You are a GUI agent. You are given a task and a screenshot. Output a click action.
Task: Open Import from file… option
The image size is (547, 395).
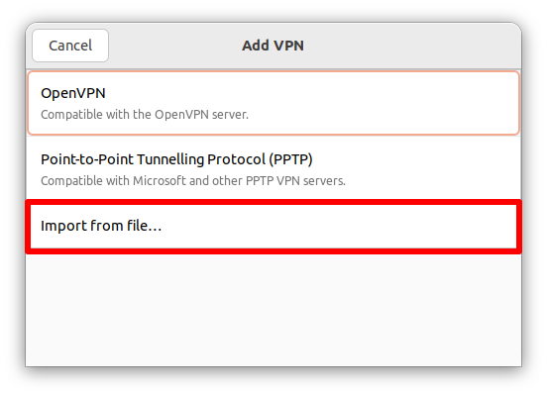tap(273, 227)
